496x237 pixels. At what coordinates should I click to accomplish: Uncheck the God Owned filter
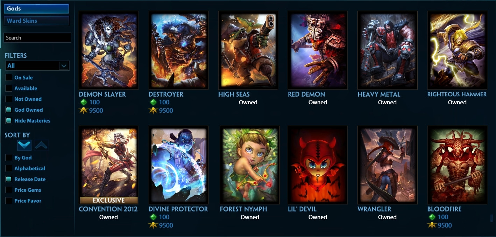[9, 110]
